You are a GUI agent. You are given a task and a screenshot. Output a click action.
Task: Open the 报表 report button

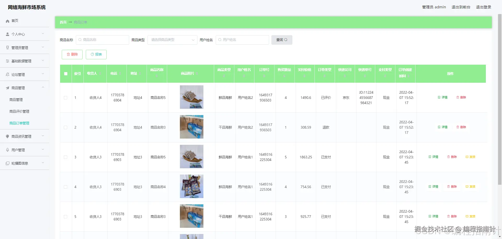pos(96,54)
